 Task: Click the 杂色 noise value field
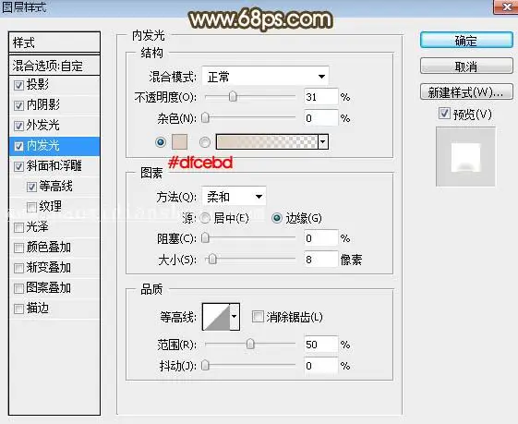320,118
